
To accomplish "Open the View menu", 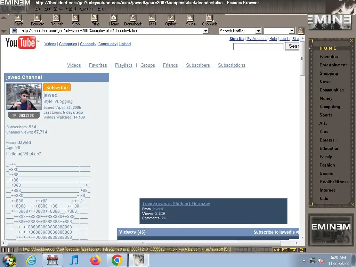I will pyautogui.click(x=58, y=9).
